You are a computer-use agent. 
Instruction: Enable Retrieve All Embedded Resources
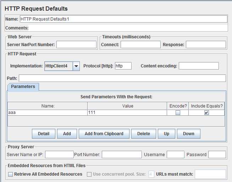pos(11,174)
